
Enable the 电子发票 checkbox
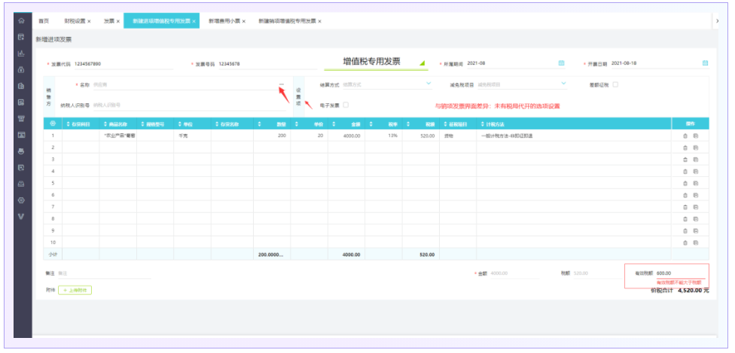pyautogui.click(x=346, y=105)
